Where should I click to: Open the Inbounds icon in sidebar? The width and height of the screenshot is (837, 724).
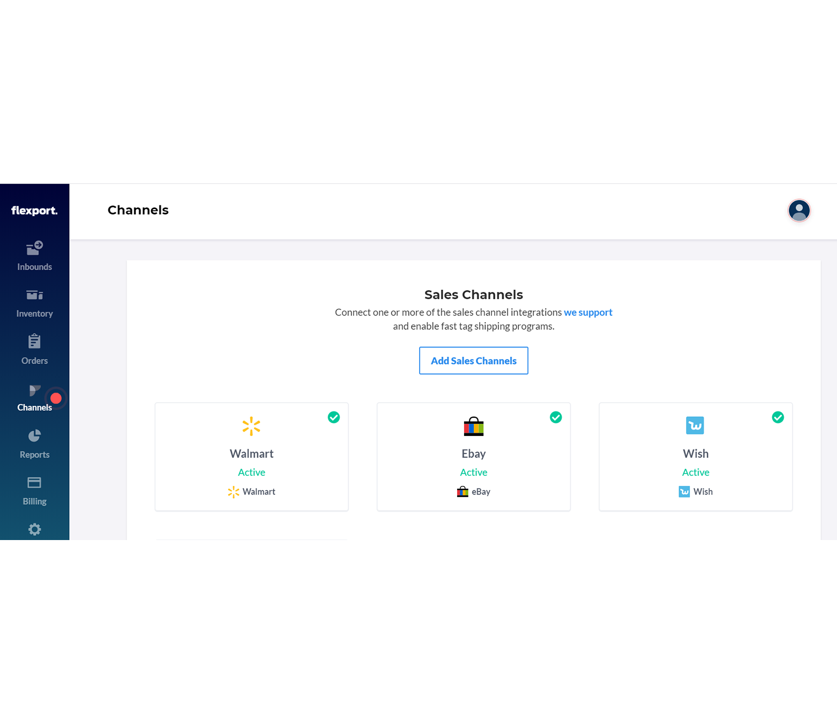coord(34,248)
